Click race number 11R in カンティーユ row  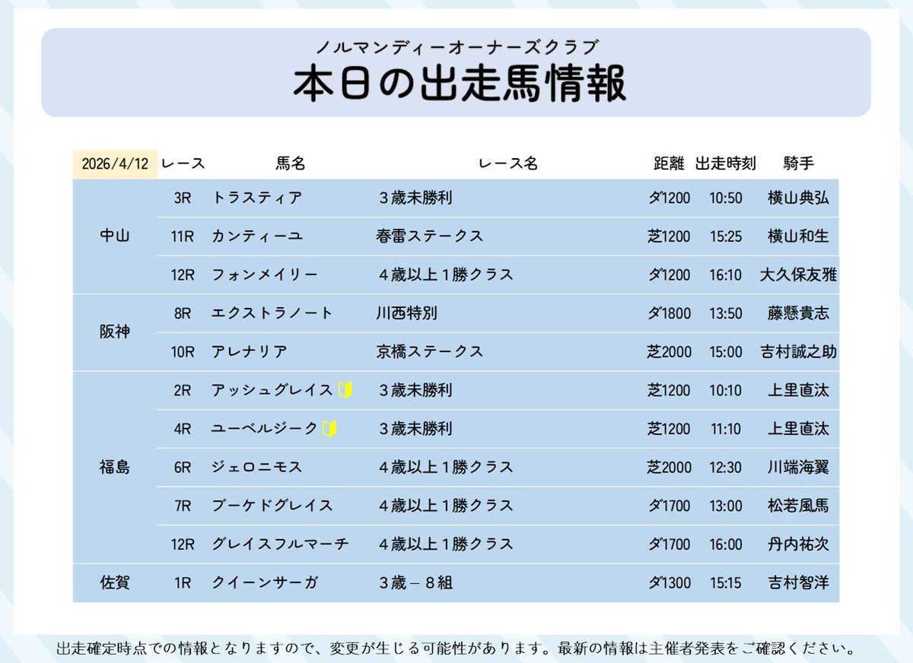click(x=183, y=236)
